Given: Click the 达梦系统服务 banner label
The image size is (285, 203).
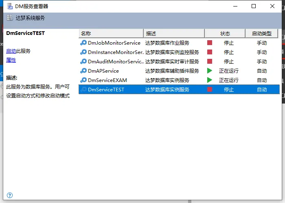Looking at the screenshot, I should pyautogui.click(x=30, y=18).
